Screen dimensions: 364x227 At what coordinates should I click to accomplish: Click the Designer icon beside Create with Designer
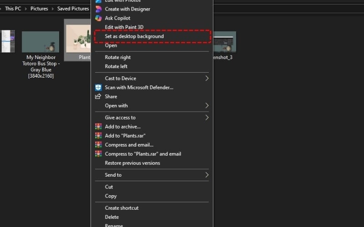98,9
